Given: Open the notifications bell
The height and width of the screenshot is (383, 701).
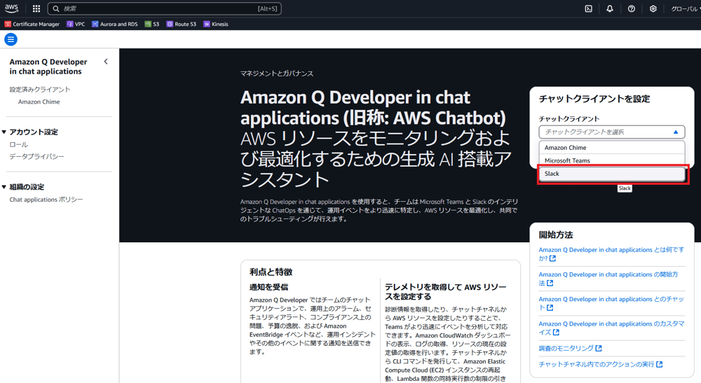Looking at the screenshot, I should pyautogui.click(x=610, y=8).
